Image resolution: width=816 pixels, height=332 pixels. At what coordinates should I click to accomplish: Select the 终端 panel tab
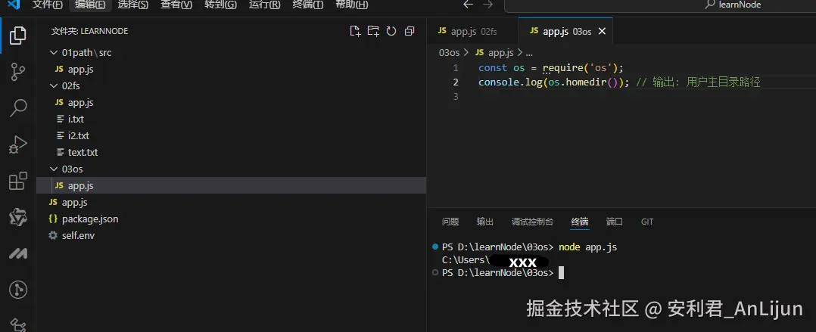[580, 222]
